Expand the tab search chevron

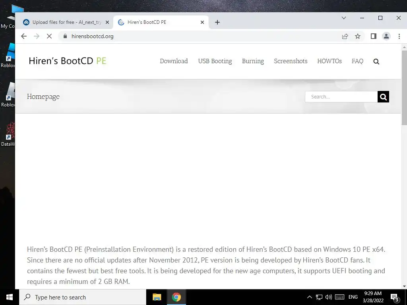[344, 18]
